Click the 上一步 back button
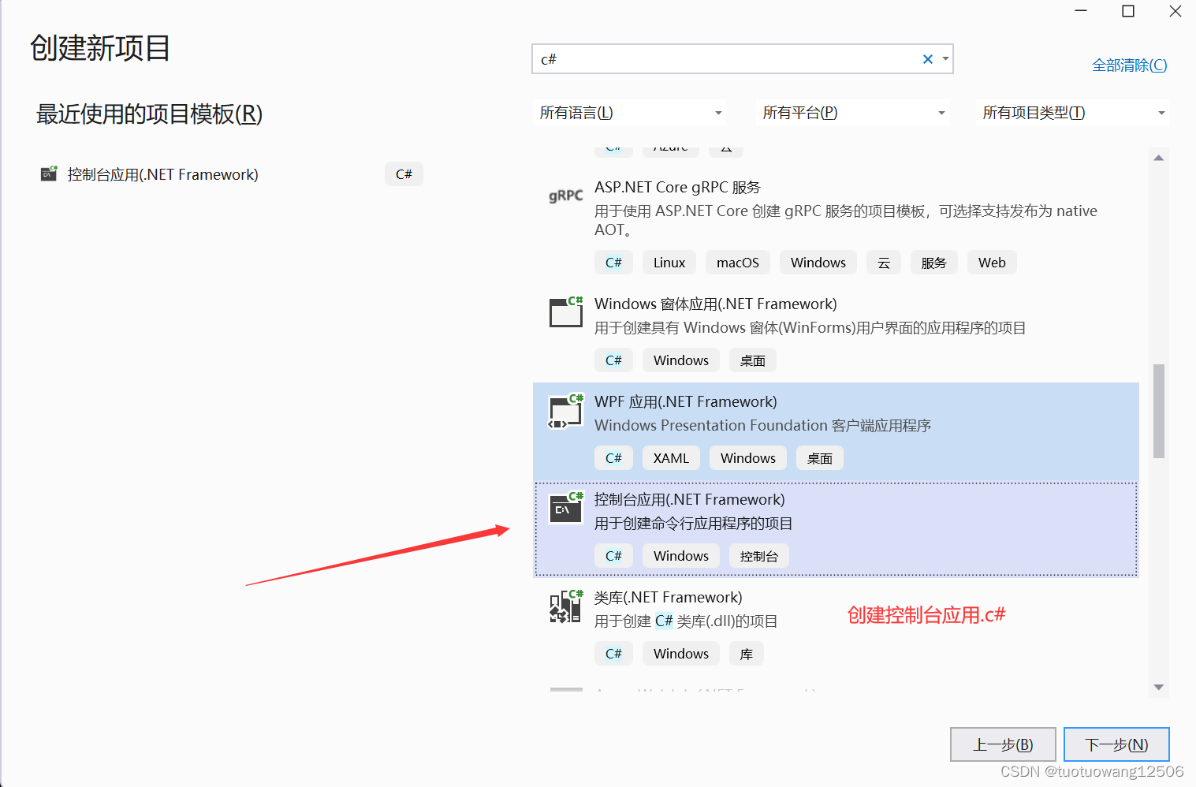This screenshot has width=1196, height=787. tap(1003, 744)
